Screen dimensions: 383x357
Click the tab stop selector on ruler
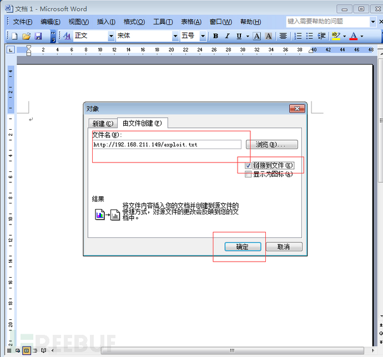click(11, 50)
